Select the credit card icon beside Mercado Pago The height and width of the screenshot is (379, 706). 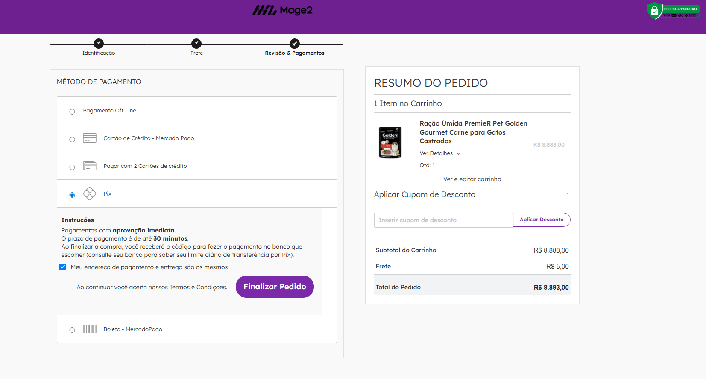(90, 138)
